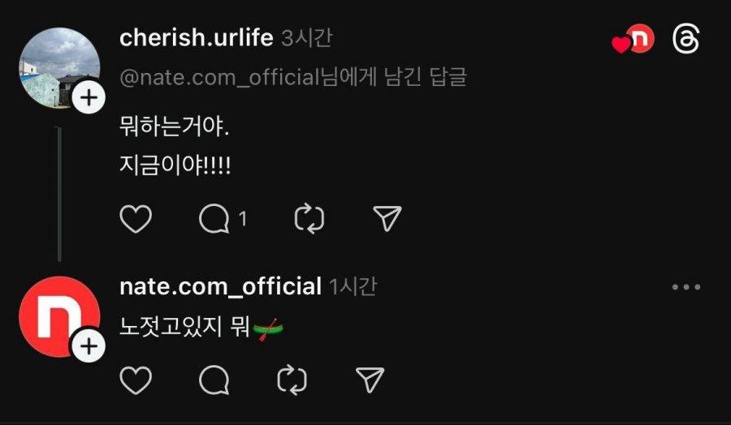Image resolution: width=731 pixels, height=425 pixels.
Task: Reply to the nate.com_official comment
Action: pos(214,380)
